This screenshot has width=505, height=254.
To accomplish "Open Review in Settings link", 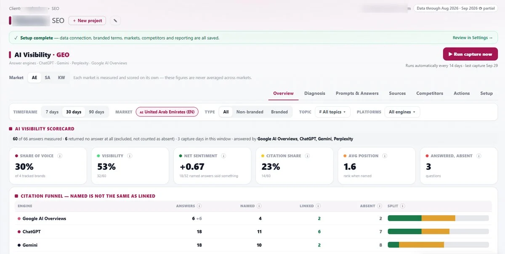I will click(x=473, y=38).
